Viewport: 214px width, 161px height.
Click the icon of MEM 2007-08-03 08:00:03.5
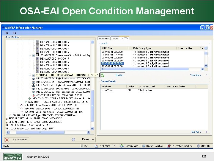point(37,65)
